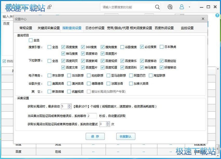Switch to 常规设置 tab
The image size is (221, 159).
[x=26, y=28]
